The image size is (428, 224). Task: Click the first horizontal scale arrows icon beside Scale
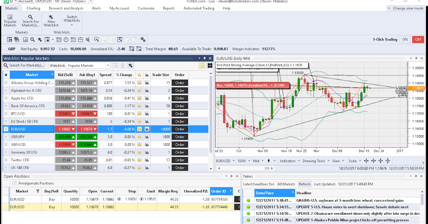click(x=366, y=161)
